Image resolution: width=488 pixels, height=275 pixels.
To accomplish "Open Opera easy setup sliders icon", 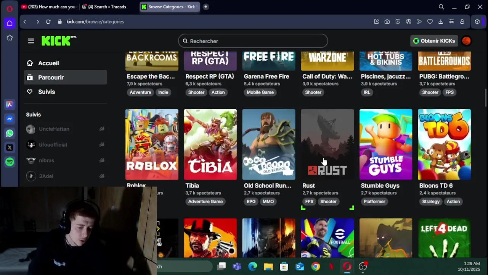I will [x=451, y=22].
